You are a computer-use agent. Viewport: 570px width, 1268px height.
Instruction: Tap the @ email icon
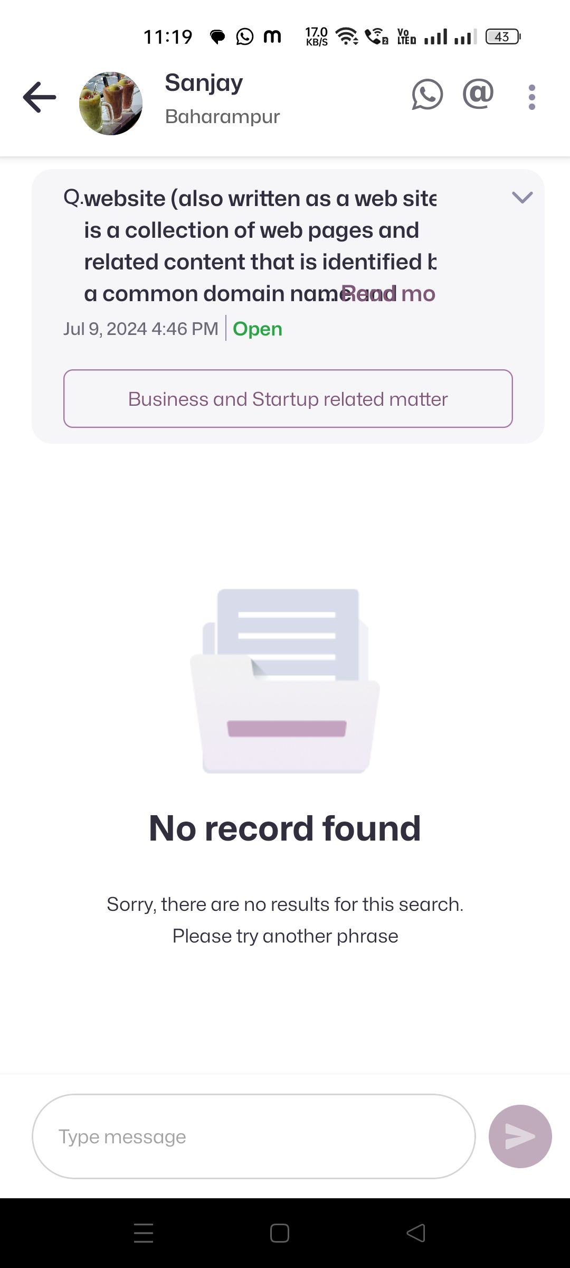click(478, 95)
